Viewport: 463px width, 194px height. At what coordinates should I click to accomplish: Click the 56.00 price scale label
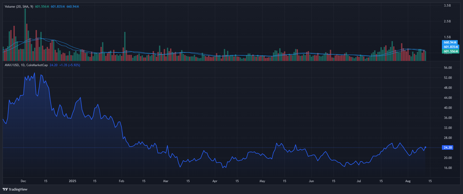point(448,68)
